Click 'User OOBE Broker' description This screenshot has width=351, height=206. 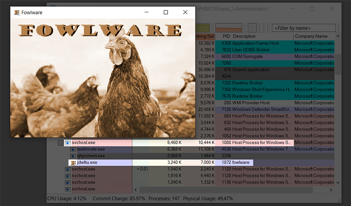[x=251, y=50]
